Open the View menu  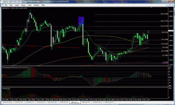click(x=11, y=5)
